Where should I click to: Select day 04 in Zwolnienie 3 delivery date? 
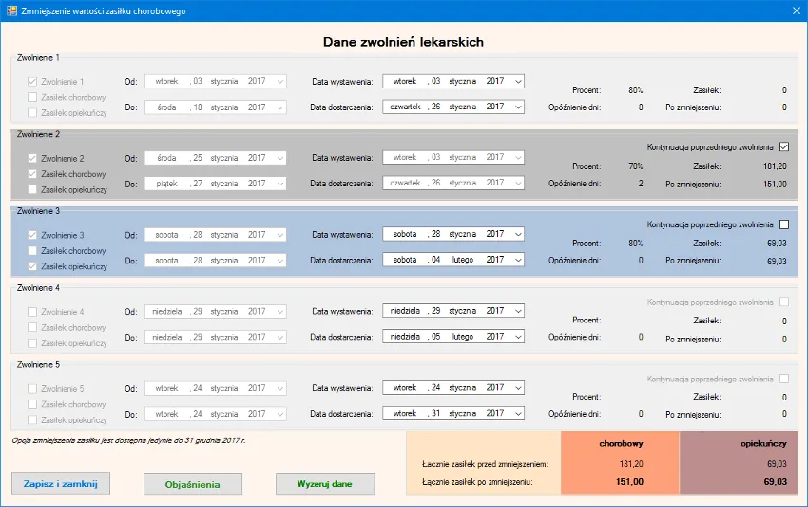436,259
